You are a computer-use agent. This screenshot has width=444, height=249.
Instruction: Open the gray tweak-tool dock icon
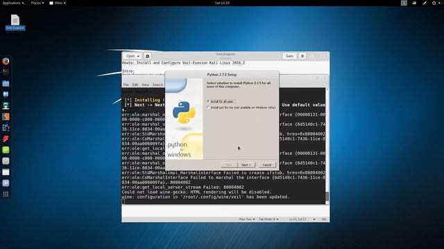coord(6,161)
